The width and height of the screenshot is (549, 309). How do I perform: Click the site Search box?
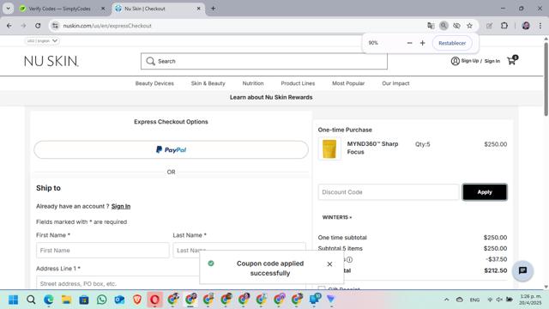(264, 61)
